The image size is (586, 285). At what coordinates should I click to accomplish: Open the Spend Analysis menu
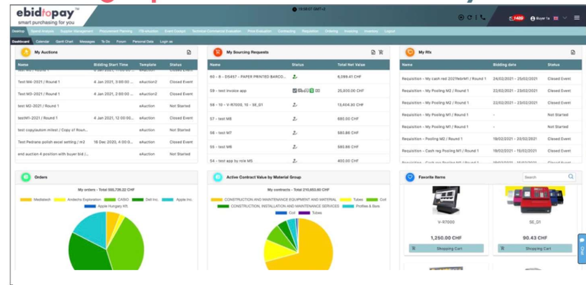coord(42,32)
